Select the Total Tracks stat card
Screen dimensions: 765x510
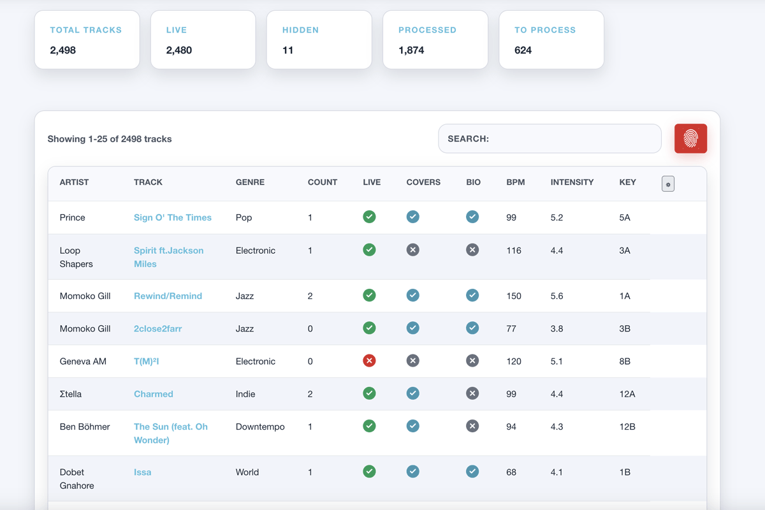[87, 40]
